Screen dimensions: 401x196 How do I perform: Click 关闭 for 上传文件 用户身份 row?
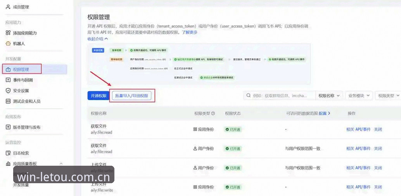pos(378,168)
